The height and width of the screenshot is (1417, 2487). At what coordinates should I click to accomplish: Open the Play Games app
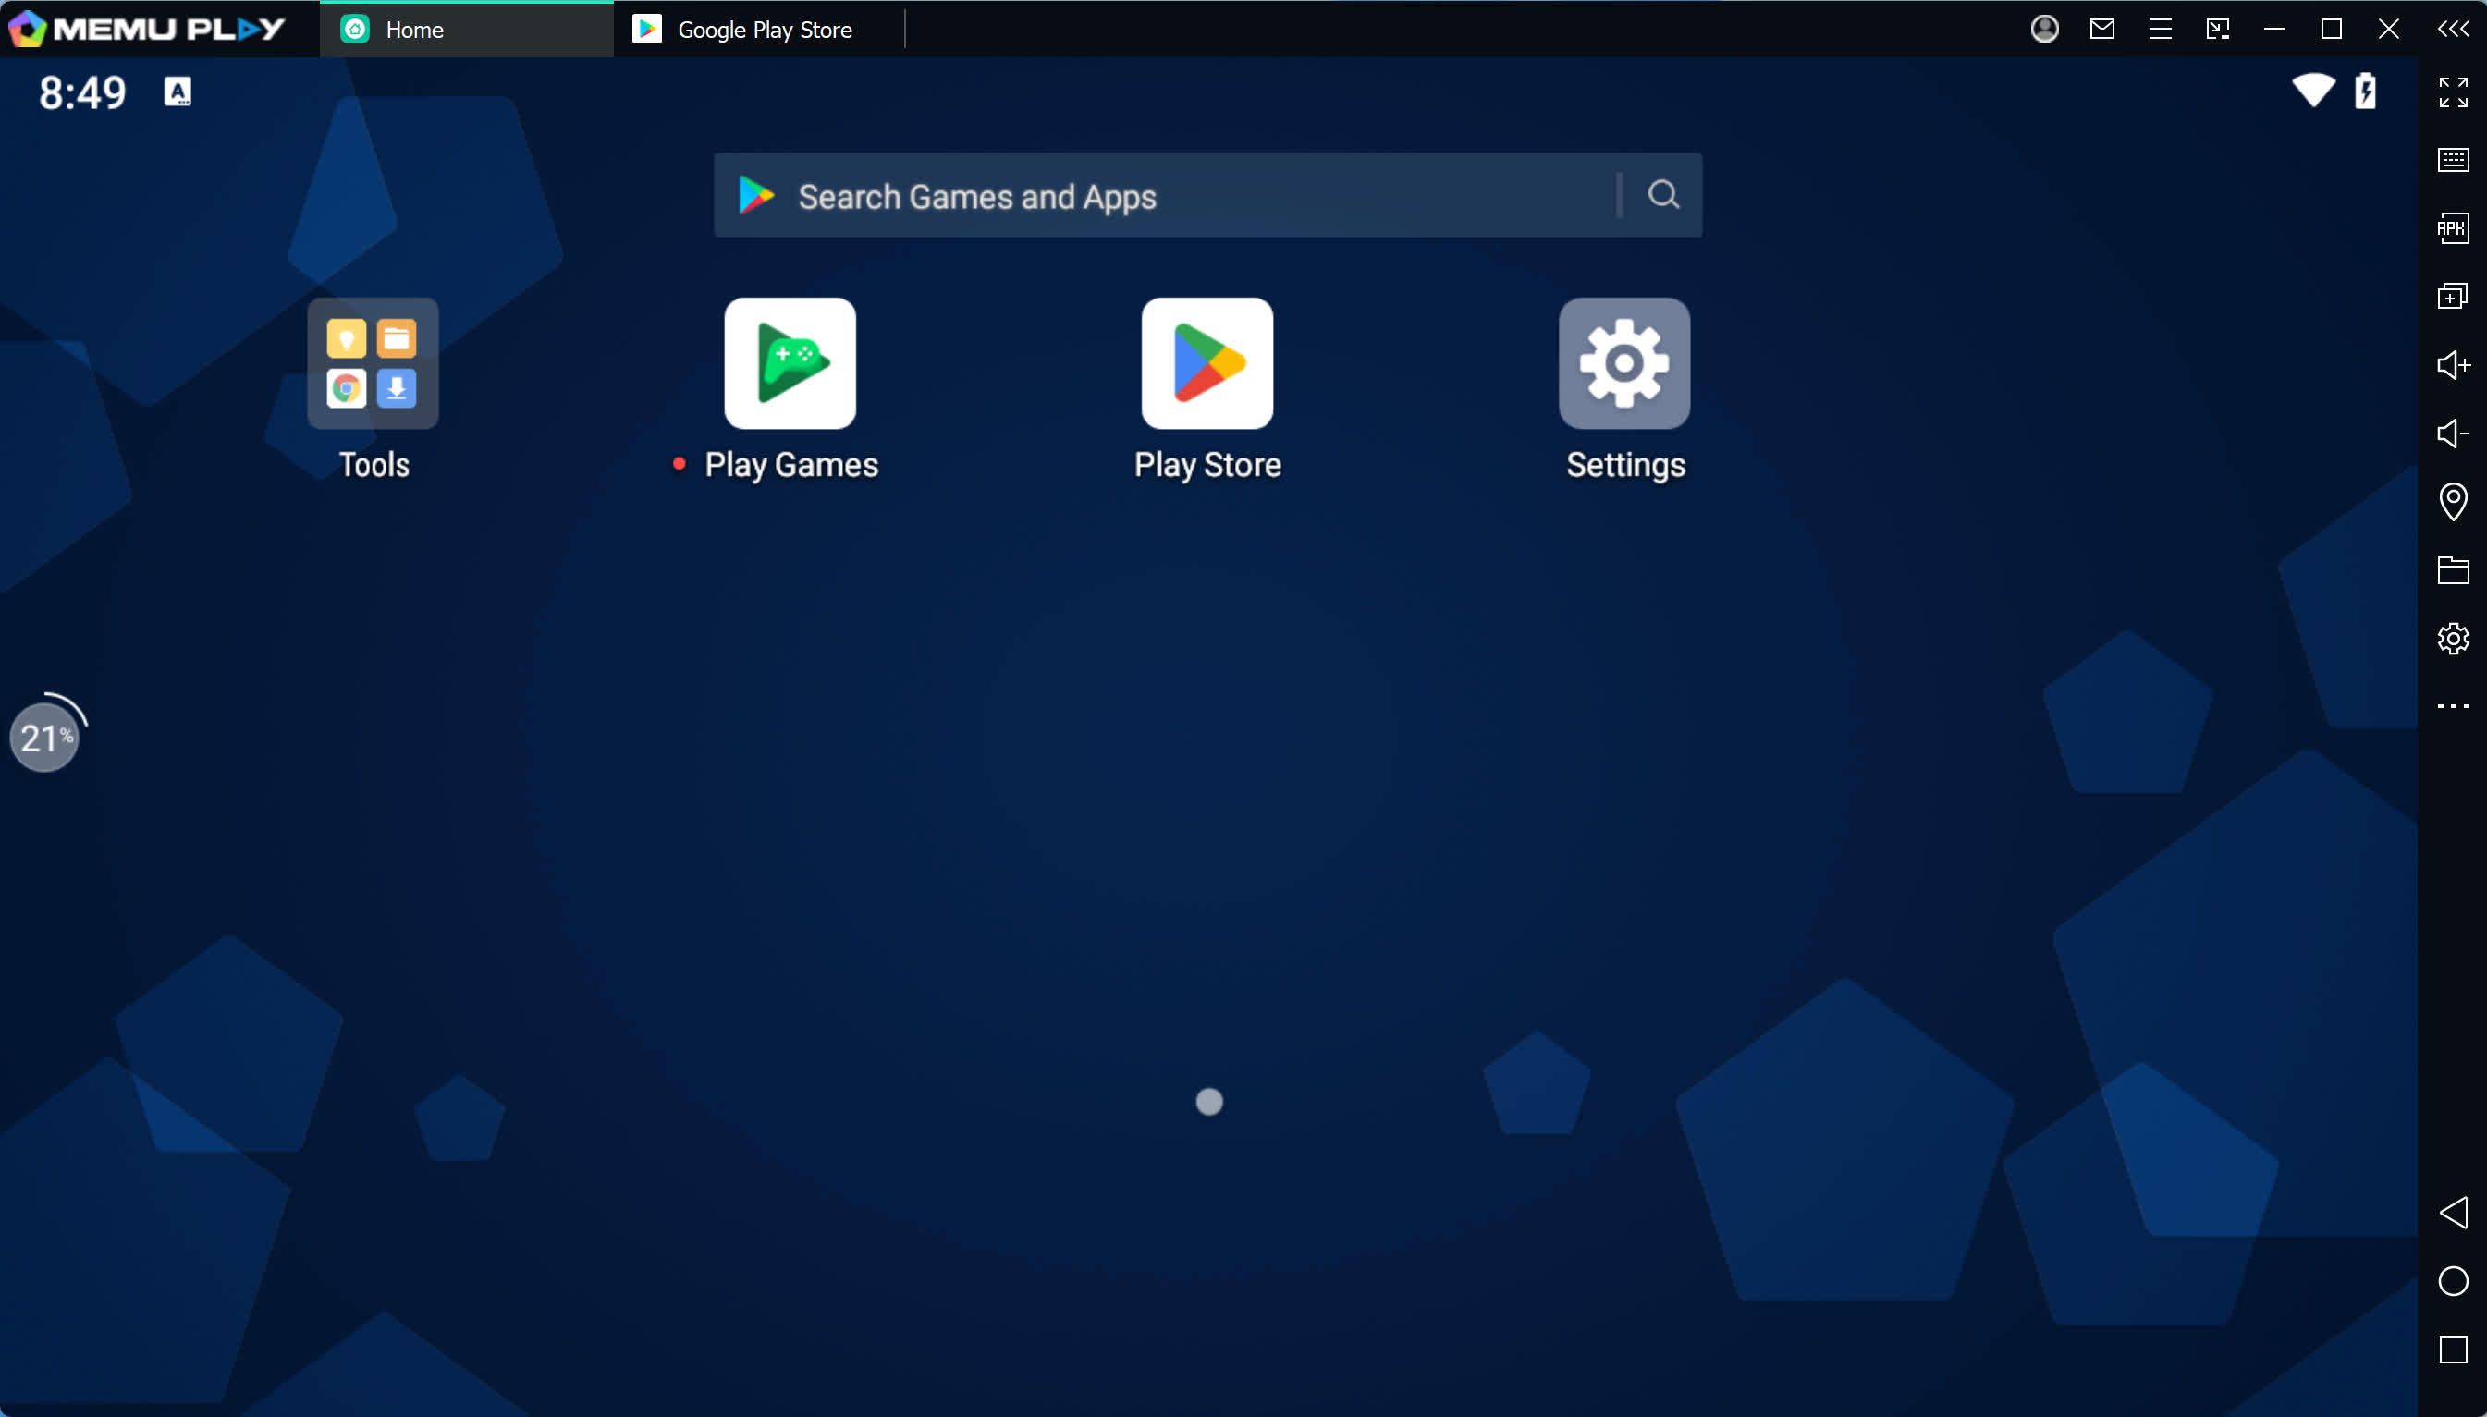tap(790, 364)
